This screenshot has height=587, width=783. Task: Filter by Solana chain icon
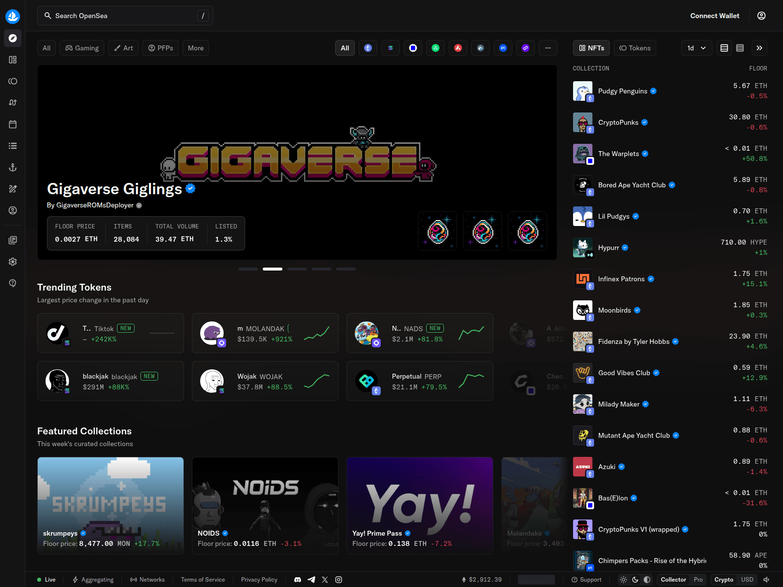point(391,48)
